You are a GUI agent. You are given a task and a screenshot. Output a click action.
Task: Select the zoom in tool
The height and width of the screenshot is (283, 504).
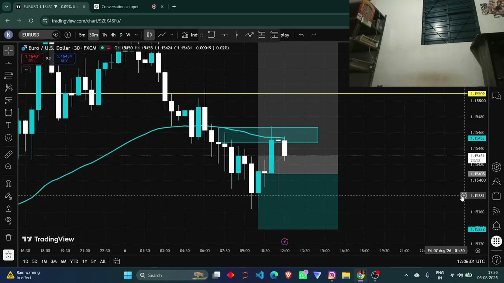click(x=9, y=167)
